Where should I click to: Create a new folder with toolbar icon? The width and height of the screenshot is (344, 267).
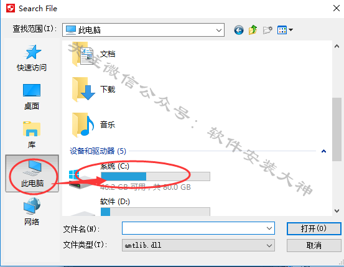tap(267, 30)
